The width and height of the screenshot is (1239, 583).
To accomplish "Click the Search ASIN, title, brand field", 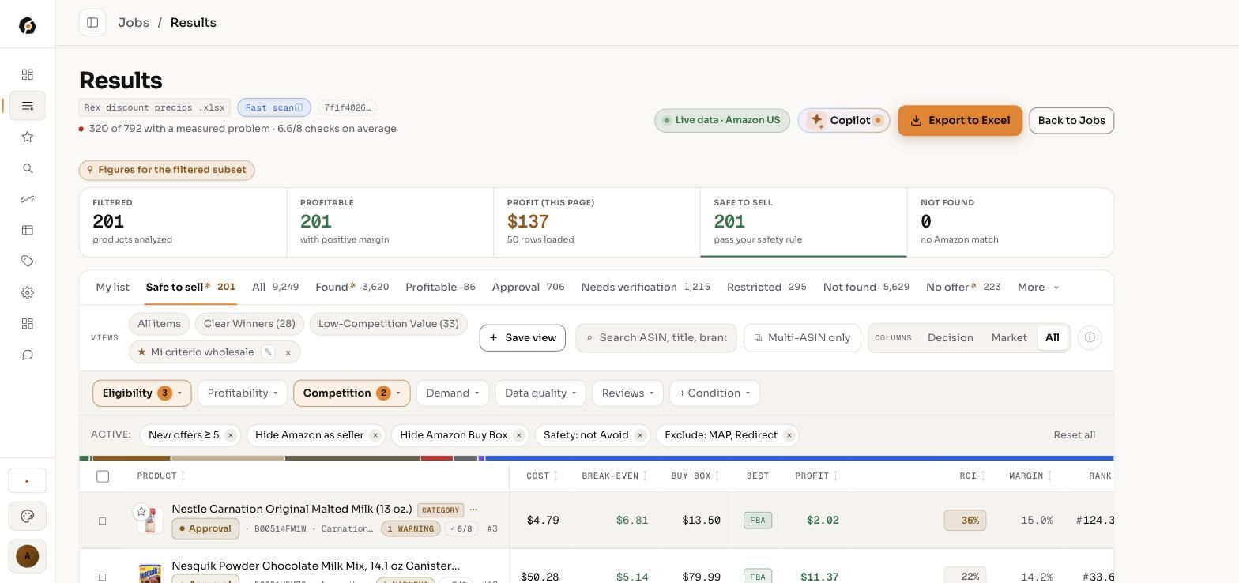I will [x=656, y=337].
